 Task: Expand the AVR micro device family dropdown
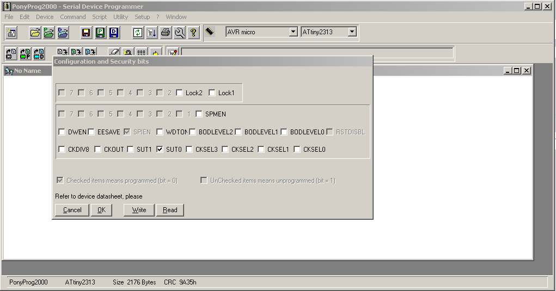click(293, 32)
